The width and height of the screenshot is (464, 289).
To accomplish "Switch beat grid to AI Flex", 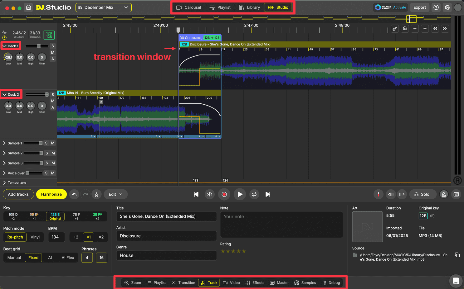I will pos(68,258).
